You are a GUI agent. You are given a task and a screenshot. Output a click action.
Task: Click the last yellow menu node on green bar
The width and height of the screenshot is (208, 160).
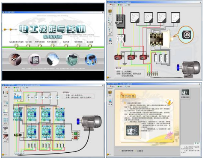pos(90,46)
